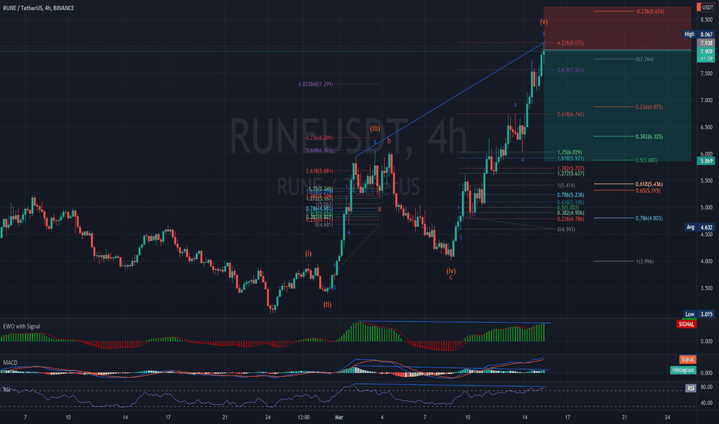Select the MACD indicator title
719x424 pixels.
pyautogui.click(x=10, y=362)
